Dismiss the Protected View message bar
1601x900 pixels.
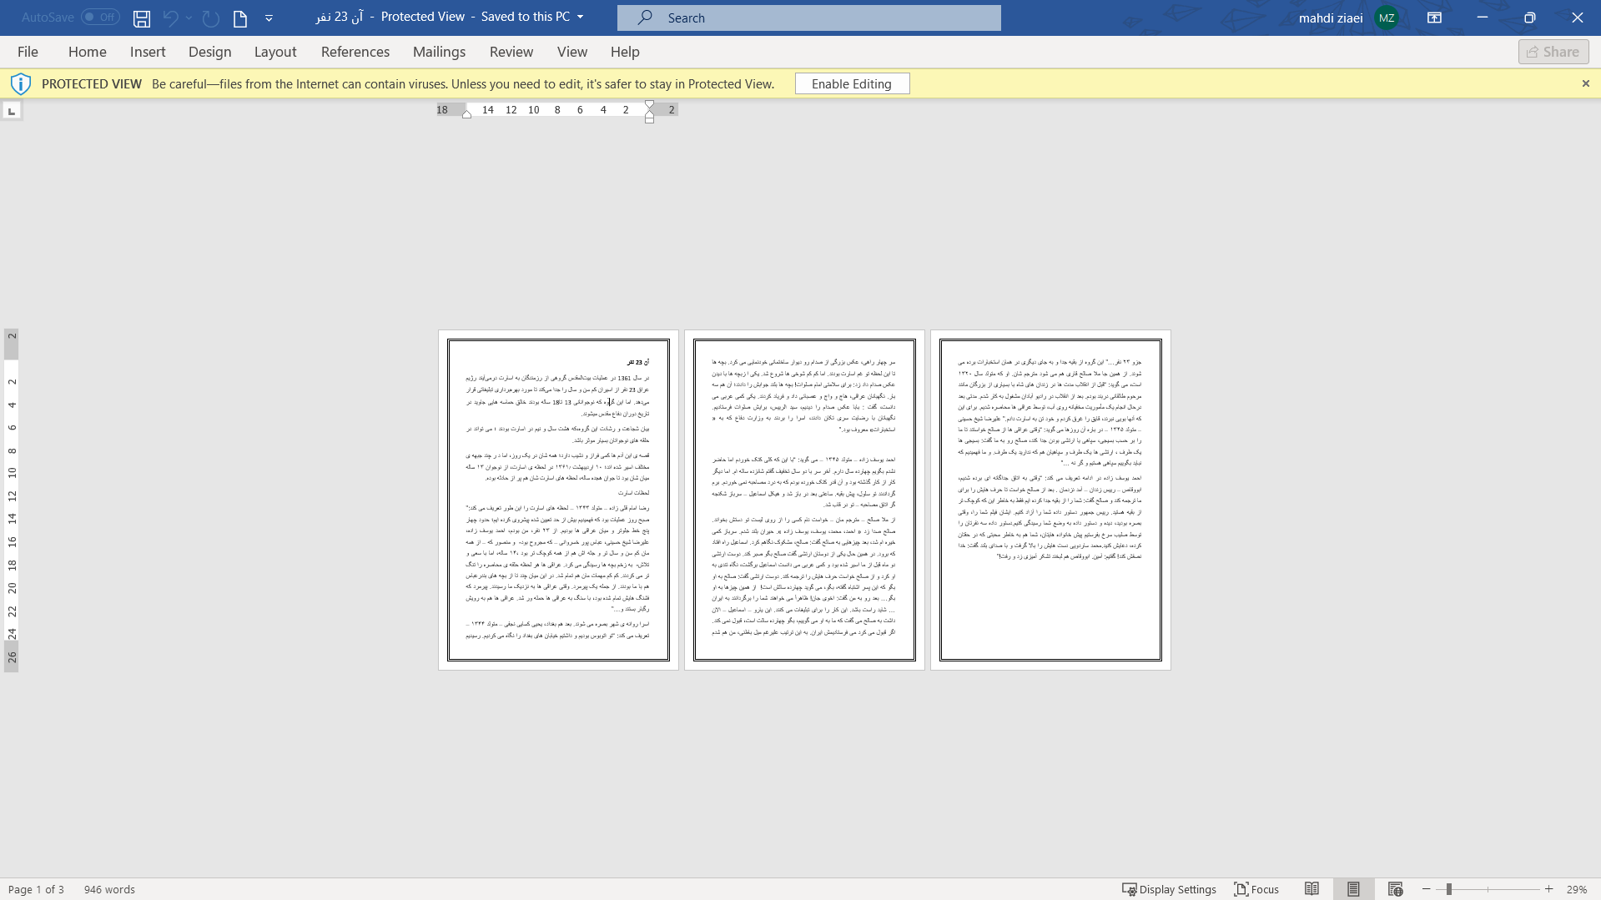(1585, 83)
